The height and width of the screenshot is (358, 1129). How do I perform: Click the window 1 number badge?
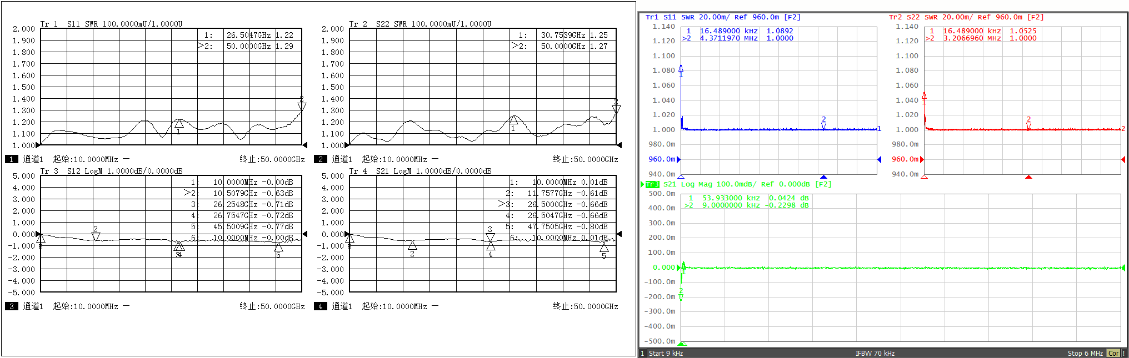coord(11,159)
